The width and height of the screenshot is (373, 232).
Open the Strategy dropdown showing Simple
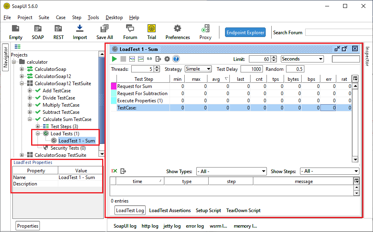pos(198,69)
